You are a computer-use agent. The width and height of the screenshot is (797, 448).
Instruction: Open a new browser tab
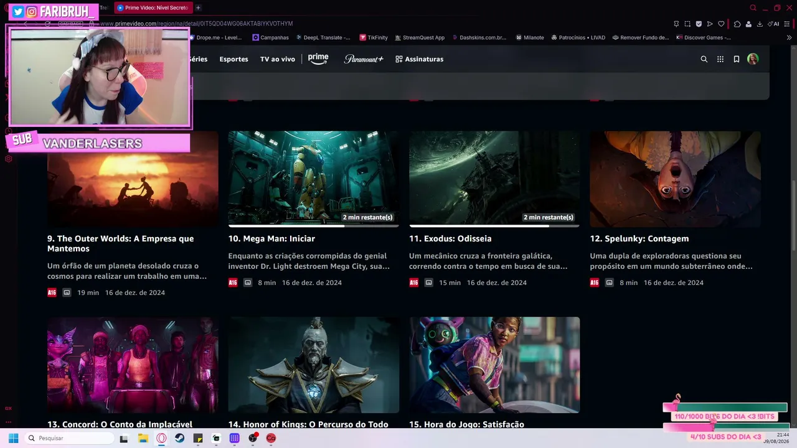pyautogui.click(x=198, y=7)
